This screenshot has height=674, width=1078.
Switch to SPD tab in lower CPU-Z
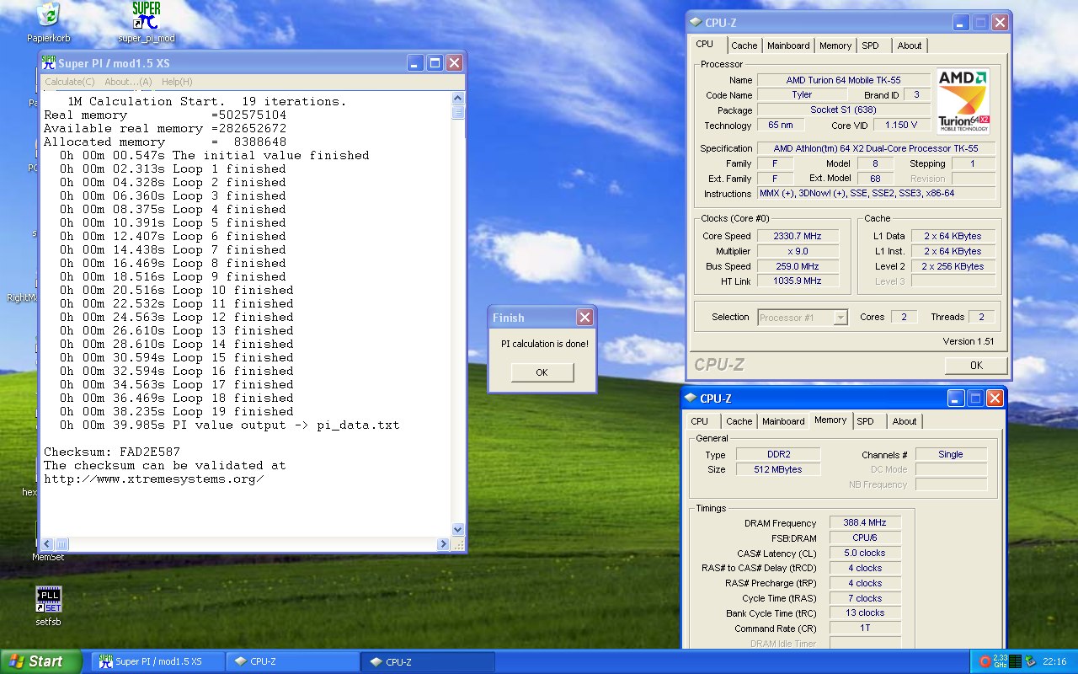tap(866, 421)
